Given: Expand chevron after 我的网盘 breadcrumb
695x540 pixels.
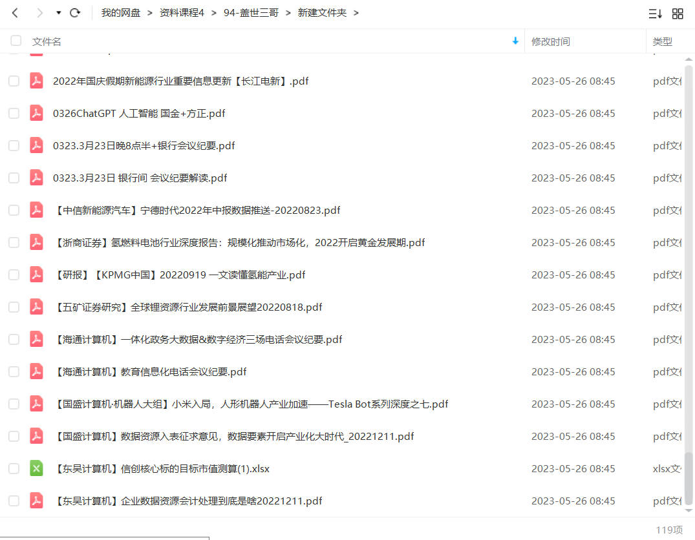Looking at the screenshot, I should [x=150, y=13].
